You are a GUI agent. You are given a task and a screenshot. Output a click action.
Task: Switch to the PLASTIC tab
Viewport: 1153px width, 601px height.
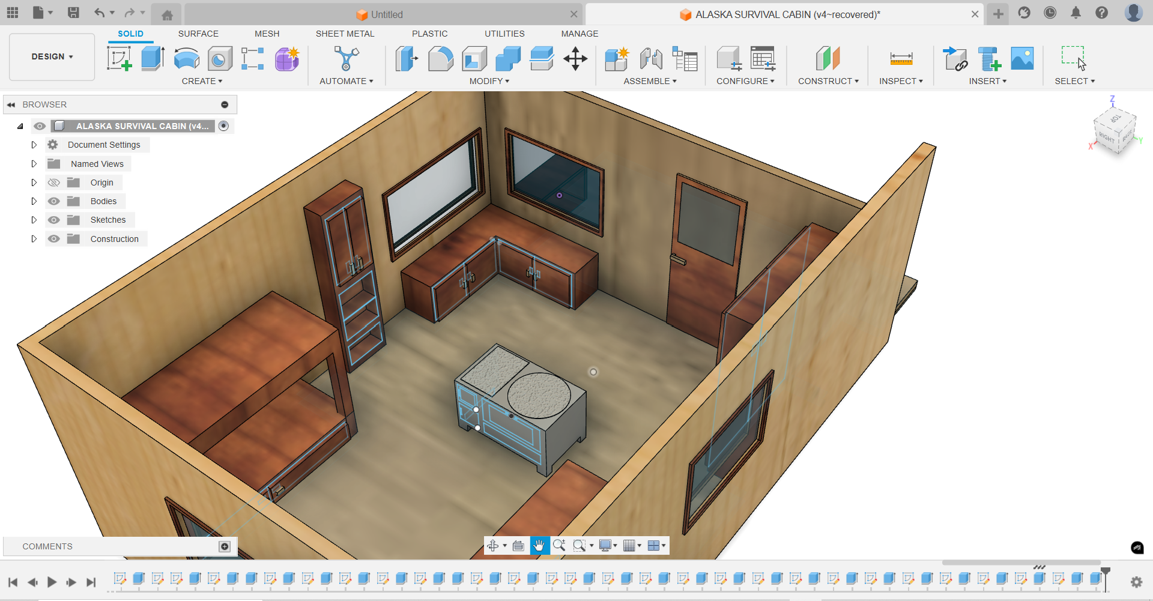(429, 34)
